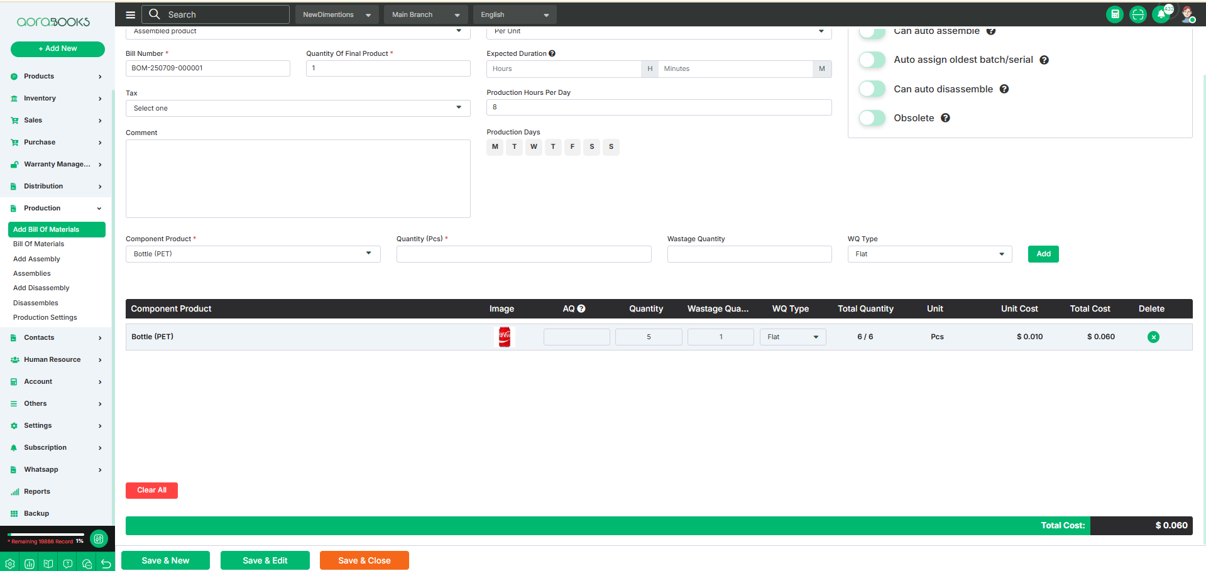1206x571 pixels.
Task: Click help icon beside Expected Duration
Action: [552, 53]
